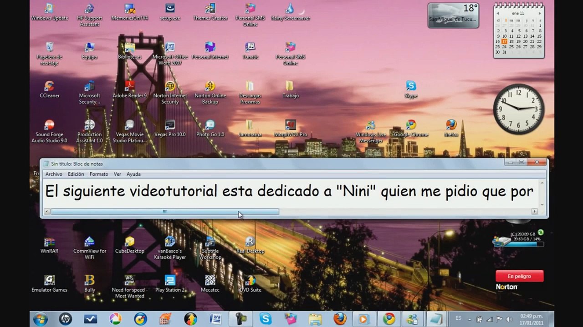Launch Theme Creator desktop shortcut
Screen dimensions: 583x327
click(x=210, y=12)
